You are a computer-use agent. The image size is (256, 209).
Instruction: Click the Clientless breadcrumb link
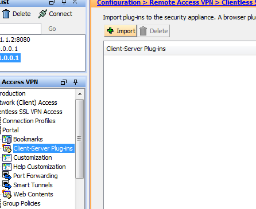(x=239, y=3)
